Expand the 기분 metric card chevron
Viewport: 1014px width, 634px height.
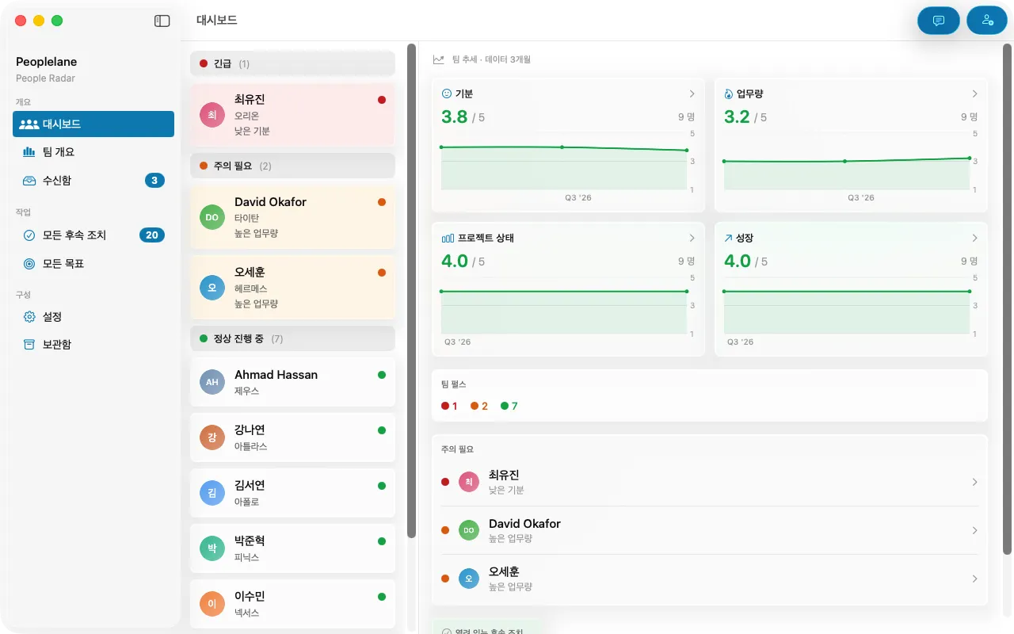coord(692,94)
